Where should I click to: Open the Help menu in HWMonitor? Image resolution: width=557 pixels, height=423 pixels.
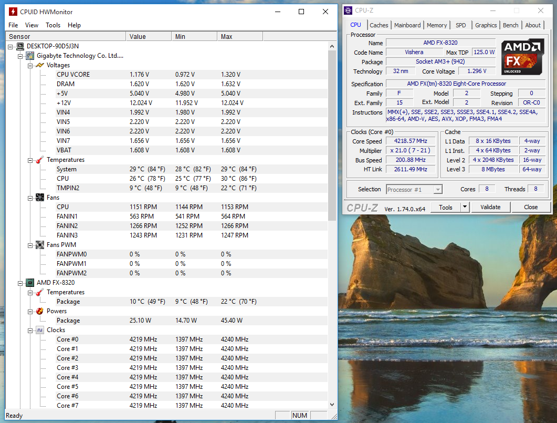[74, 25]
